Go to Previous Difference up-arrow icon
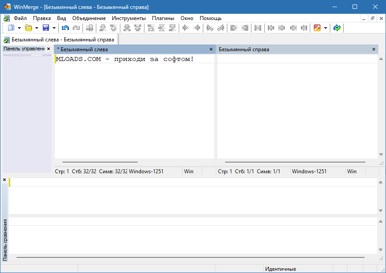Image resolution: width=386 pixels, height=273 pixels. point(114,28)
